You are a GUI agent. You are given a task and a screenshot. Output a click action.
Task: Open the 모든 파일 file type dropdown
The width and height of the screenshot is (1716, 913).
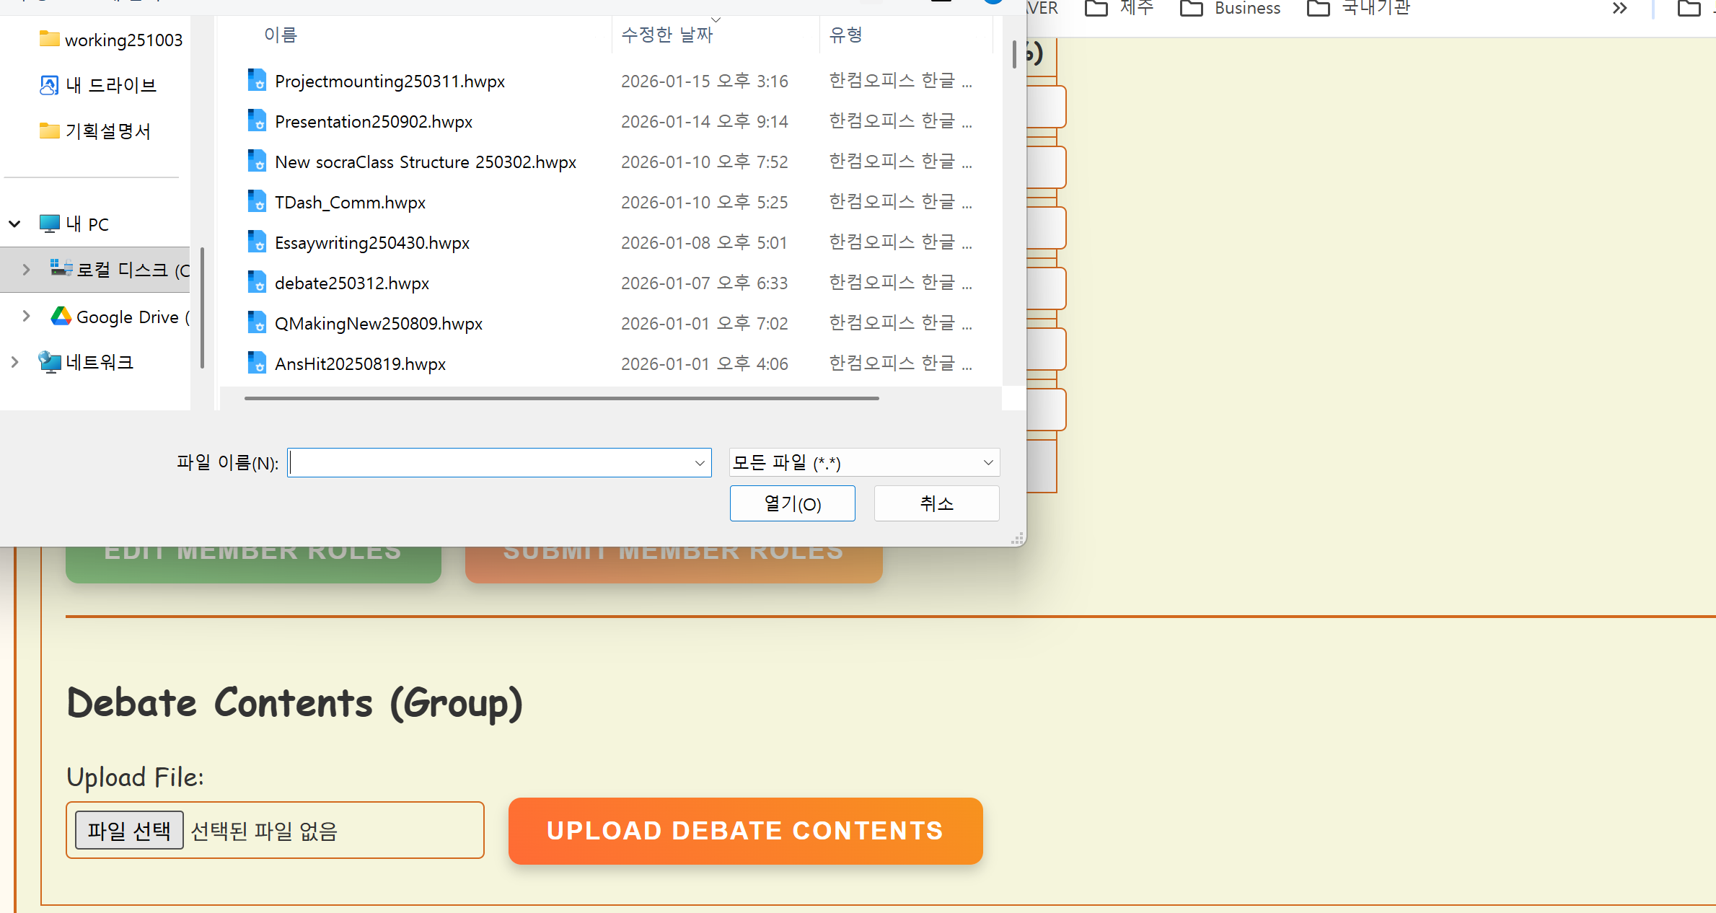click(x=863, y=462)
